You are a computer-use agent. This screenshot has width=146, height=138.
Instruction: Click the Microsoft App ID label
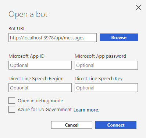point(26,56)
